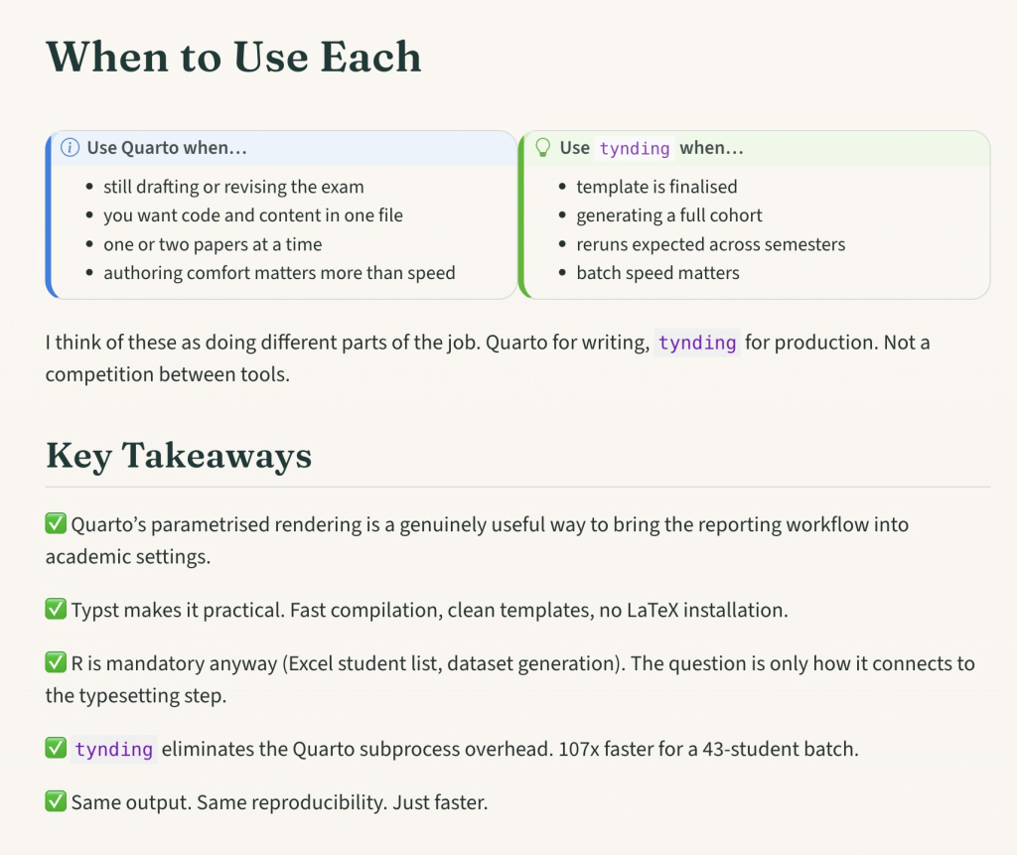Click bullet "authoring comfort matters more than speed"
This screenshot has height=855, width=1017.
pos(279,273)
